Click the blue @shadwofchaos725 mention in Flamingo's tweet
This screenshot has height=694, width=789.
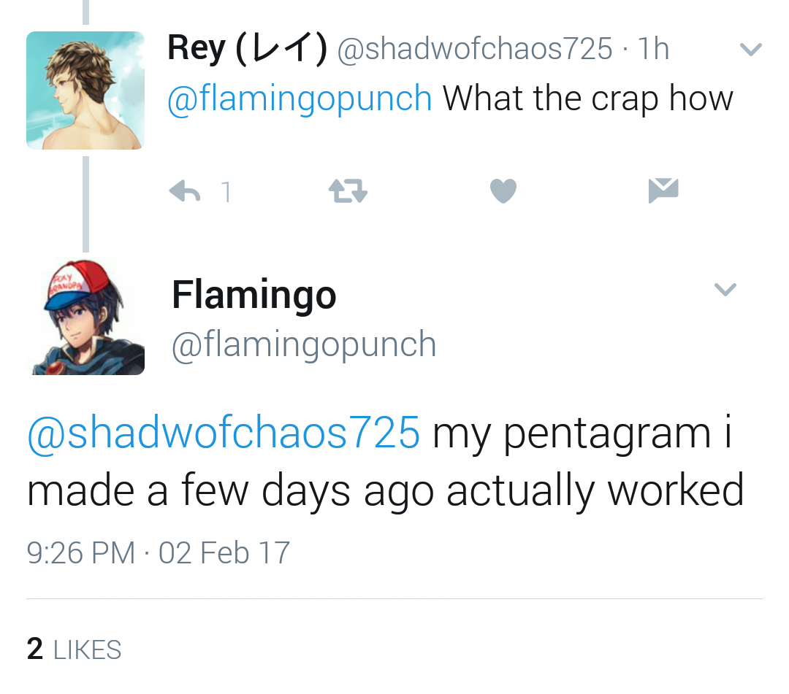(224, 433)
